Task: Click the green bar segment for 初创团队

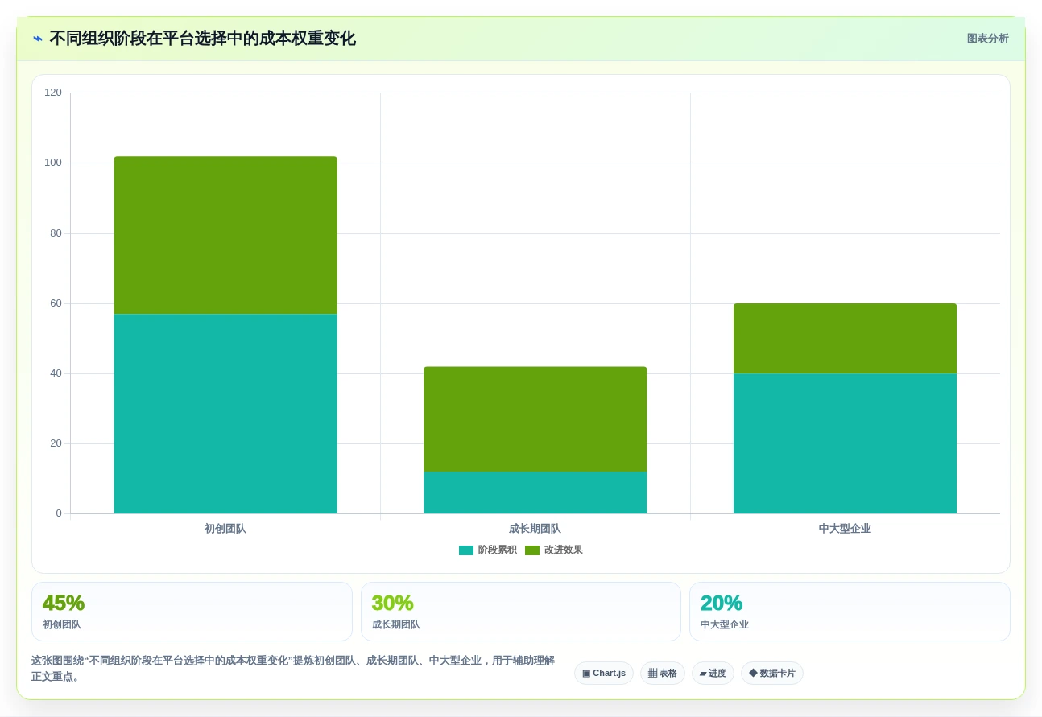Action: coord(225,235)
